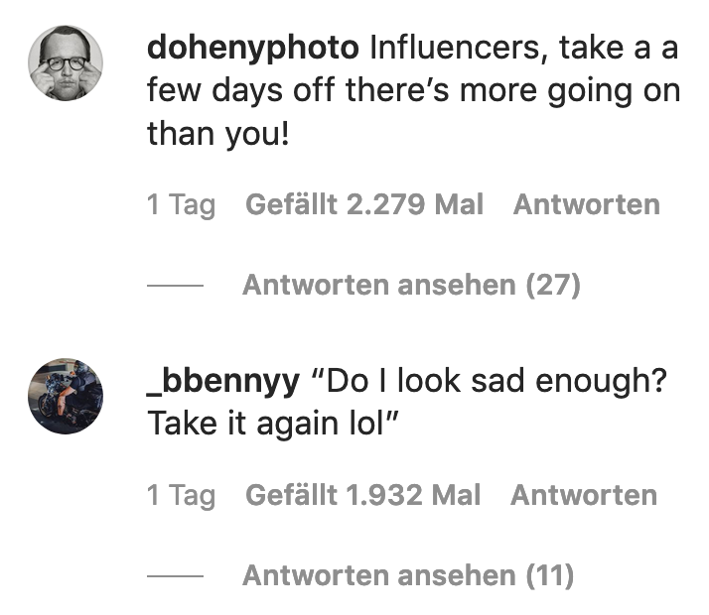
Task: Visit the dohenyphoto username link
Action: point(252,47)
